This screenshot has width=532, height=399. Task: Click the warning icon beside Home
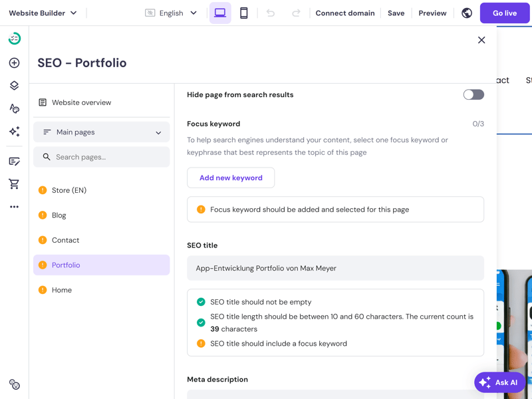(43, 290)
